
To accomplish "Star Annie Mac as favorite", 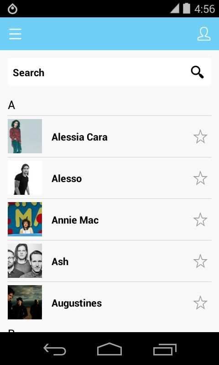I will (x=200, y=219).
